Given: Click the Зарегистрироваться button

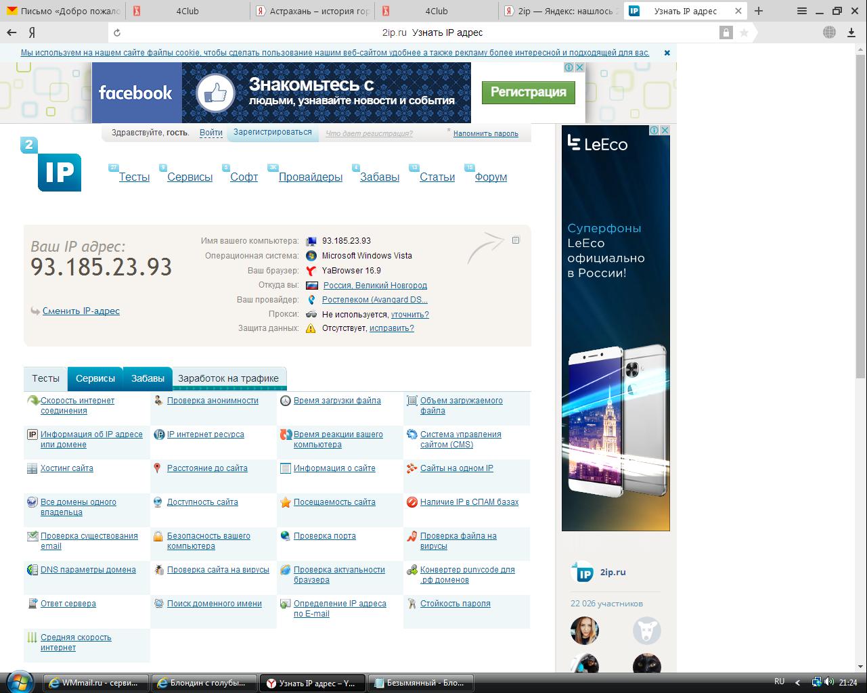Looking at the screenshot, I should pyautogui.click(x=273, y=133).
